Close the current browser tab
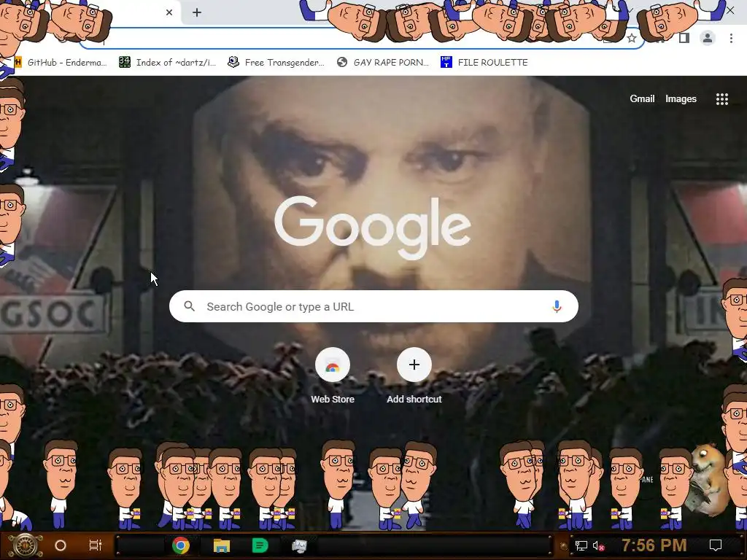The width and height of the screenshot is (747, 560). [169, 12]
